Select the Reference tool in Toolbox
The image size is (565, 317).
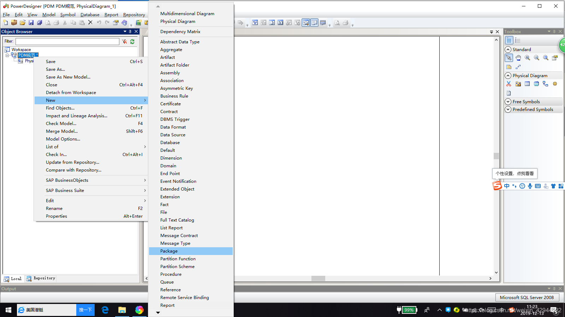pyautogui.click(x=546, y=84)
